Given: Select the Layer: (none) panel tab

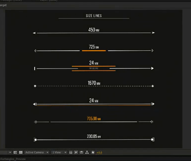Looking at the screenshot, I should click(x=49, y=0).
